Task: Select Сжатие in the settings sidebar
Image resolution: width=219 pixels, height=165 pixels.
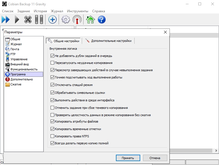Action: 24,84
